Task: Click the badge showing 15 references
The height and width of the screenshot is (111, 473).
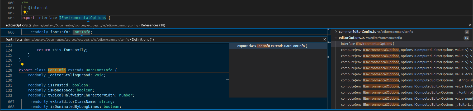Action: pos(466,38)
